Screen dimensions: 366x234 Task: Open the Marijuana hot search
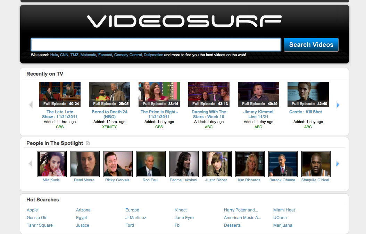pos(283,225)
